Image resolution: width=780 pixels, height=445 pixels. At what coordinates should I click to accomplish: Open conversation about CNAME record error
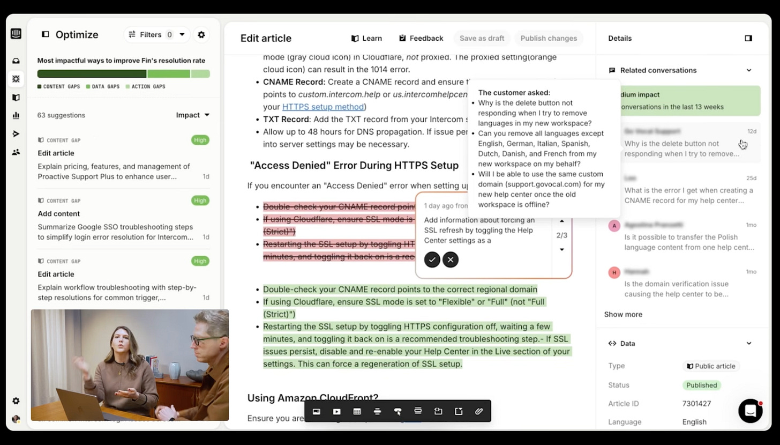(x=684, y=189)
